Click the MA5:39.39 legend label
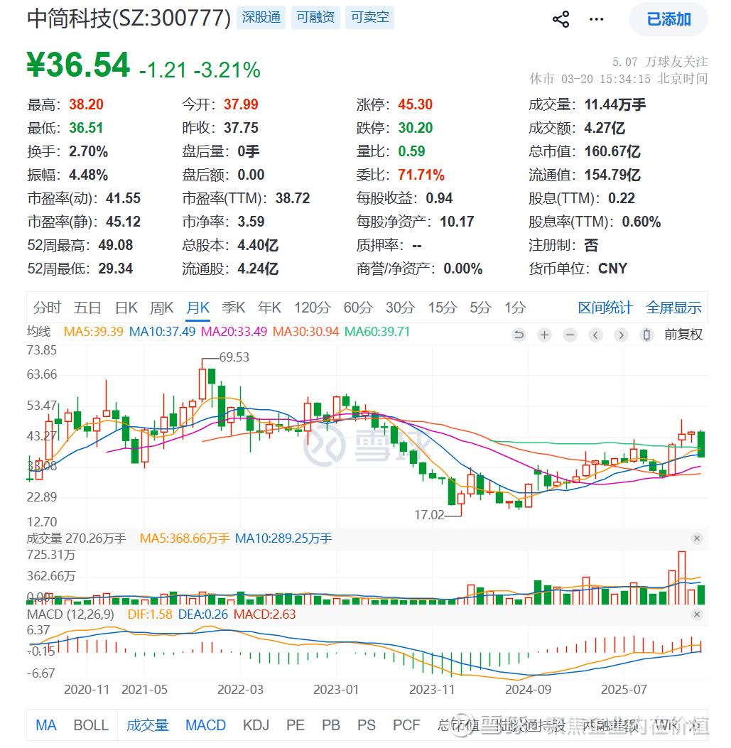Viewport: 731px width, 748px height. (x=94, y=332)
